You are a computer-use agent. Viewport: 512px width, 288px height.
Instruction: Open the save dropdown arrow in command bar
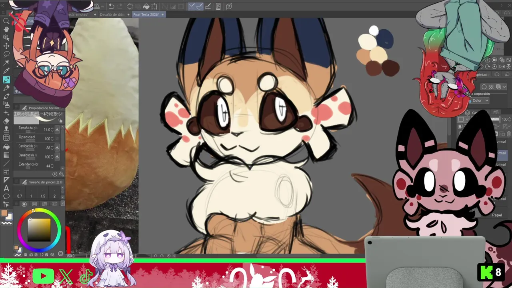[x=102, y=6]
